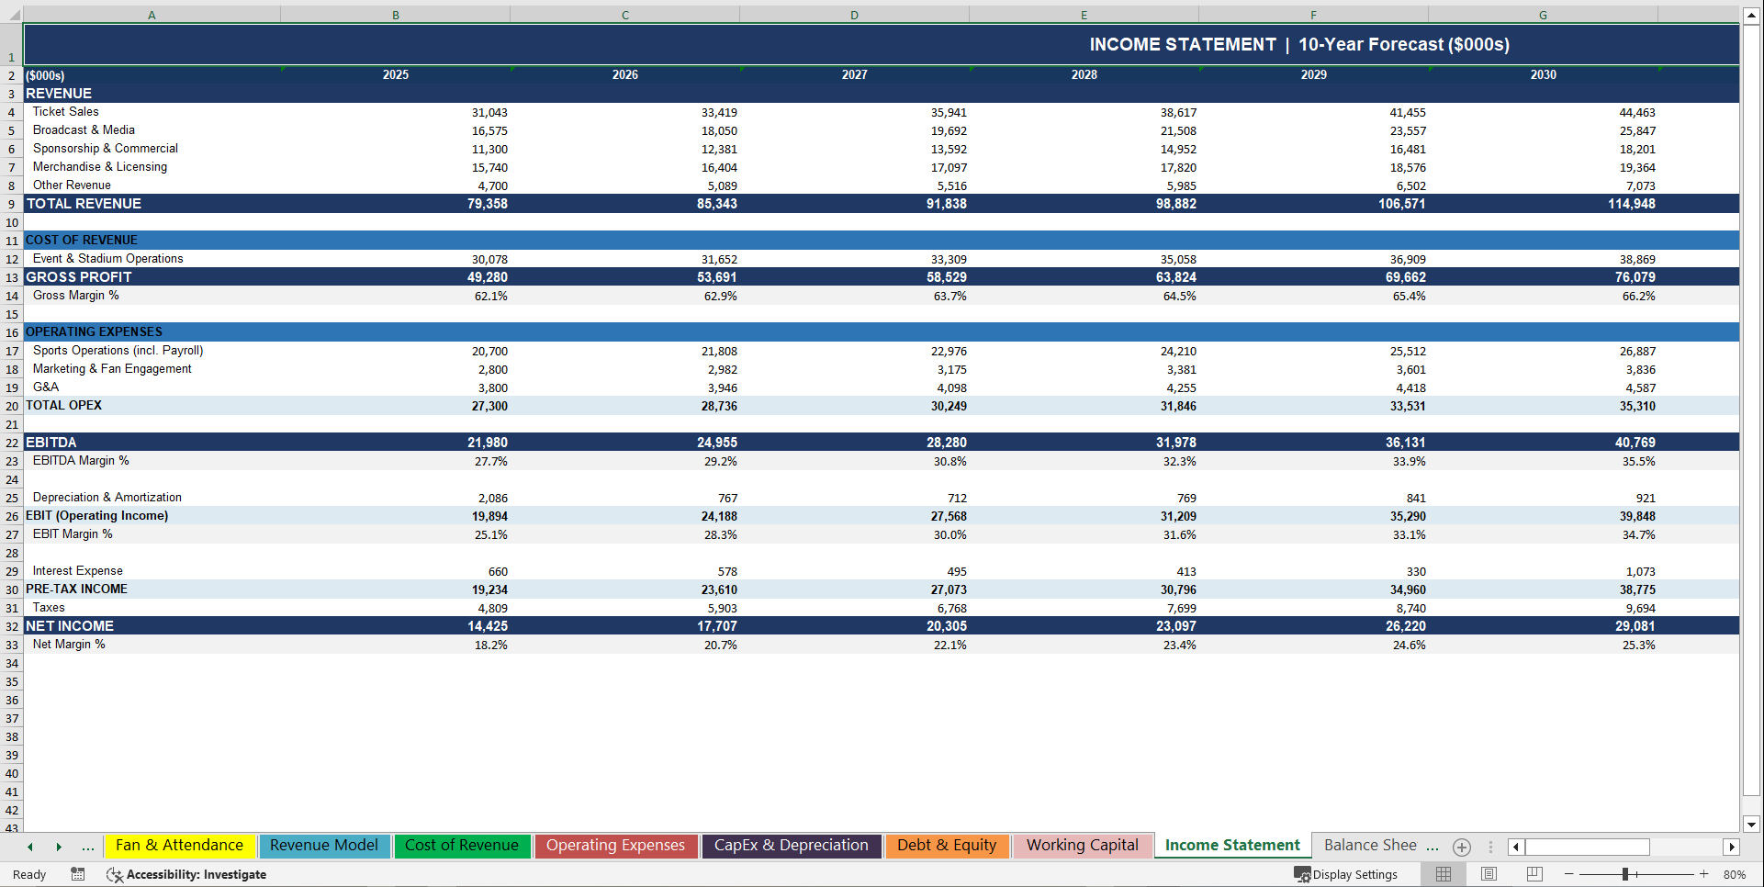The image size is (1764, 887).
Task: Switch to Normal view in status bar
Action: point(1442,874)
